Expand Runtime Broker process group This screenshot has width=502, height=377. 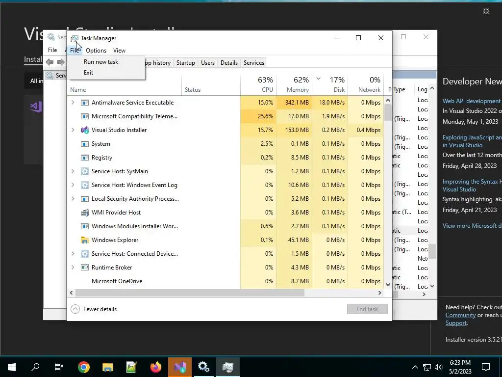click(73, 268)
